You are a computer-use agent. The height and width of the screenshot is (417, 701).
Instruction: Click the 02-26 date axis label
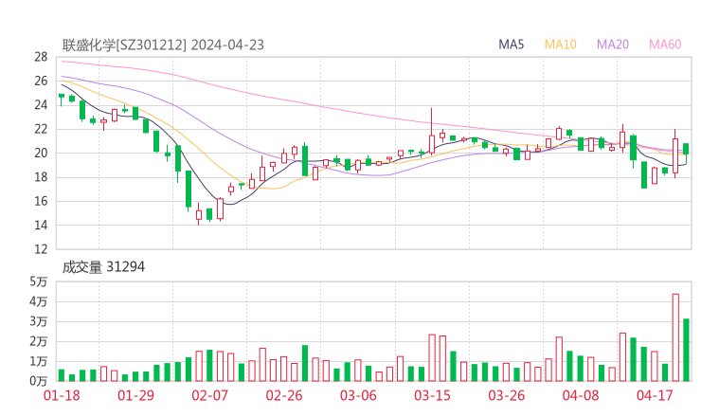coord(284,395)
